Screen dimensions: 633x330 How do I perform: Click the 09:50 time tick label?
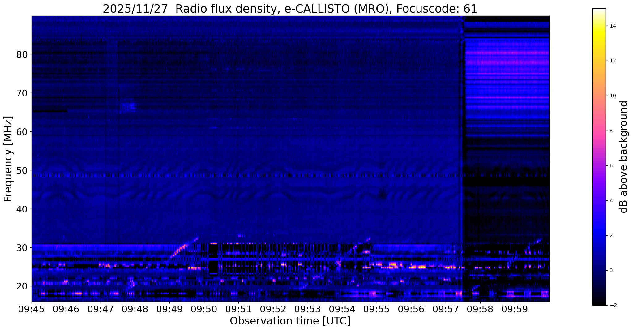204,309
